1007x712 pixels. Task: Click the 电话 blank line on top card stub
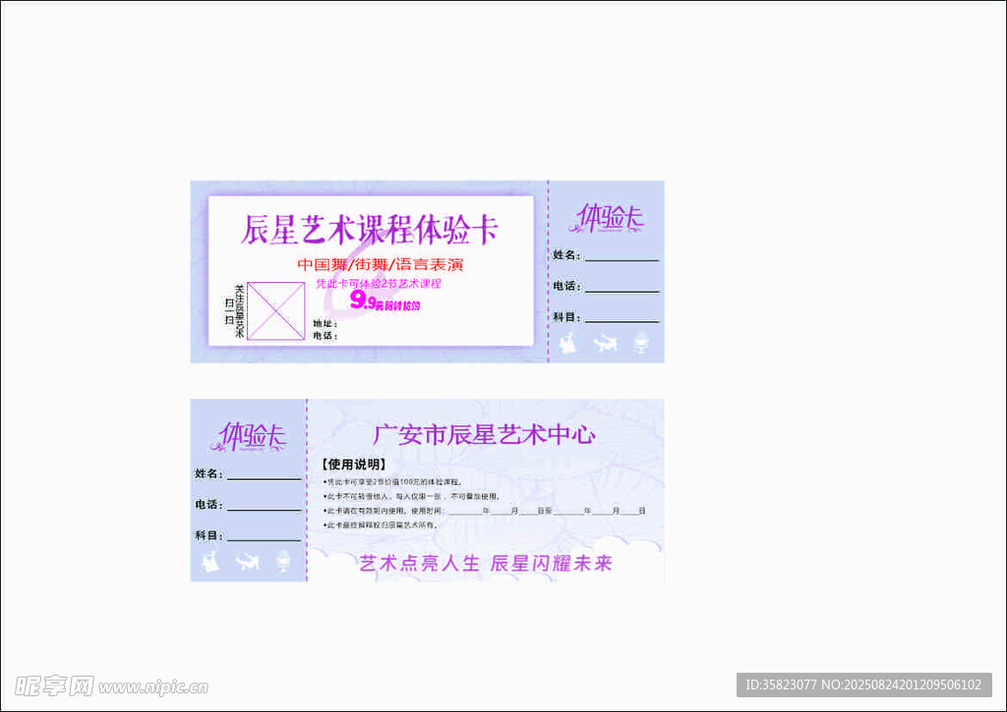click(x=621, y=291)
